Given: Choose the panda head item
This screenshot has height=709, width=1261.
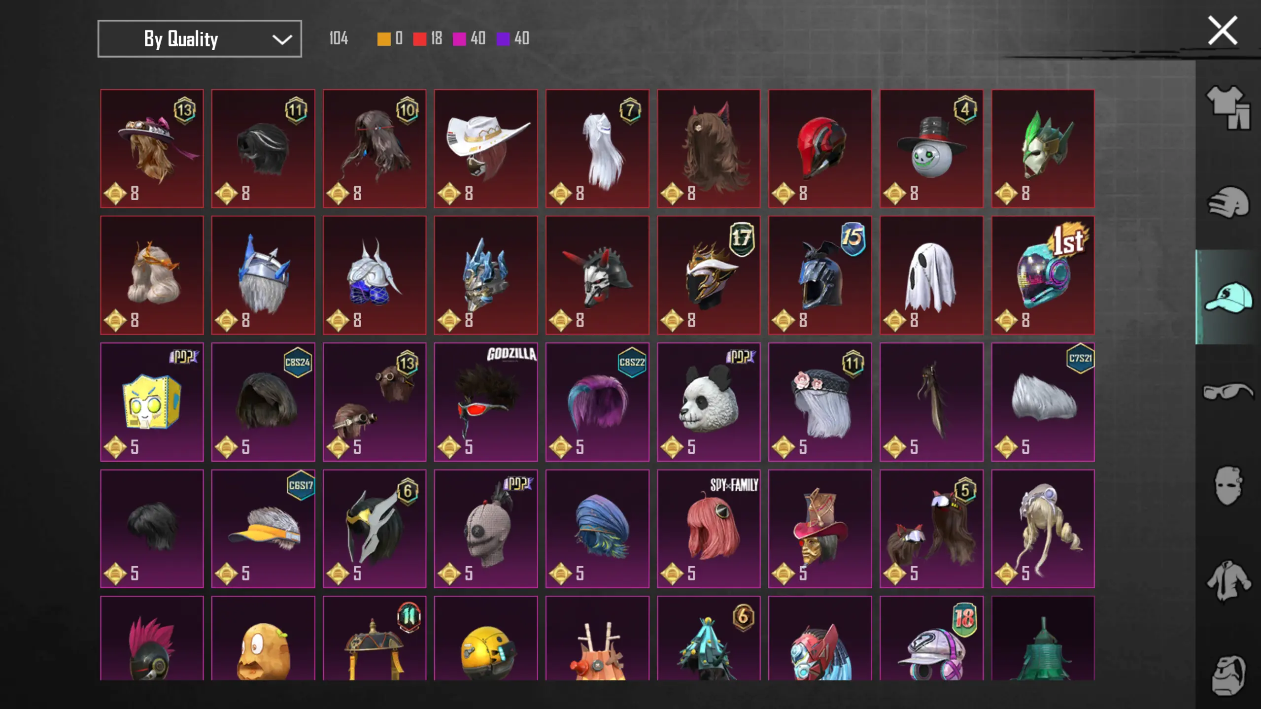Looking at the screenshot, I should tap(709, 402).
